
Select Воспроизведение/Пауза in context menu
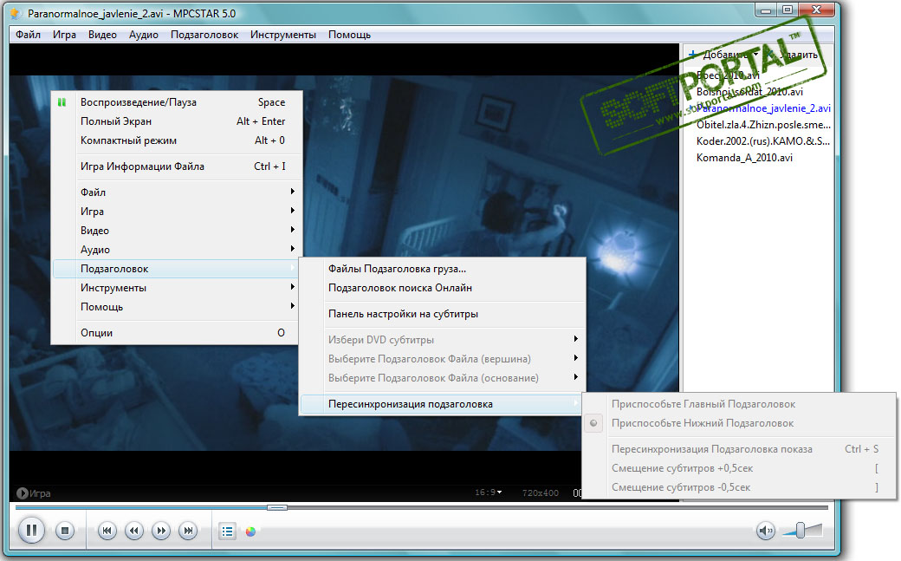(177, 102)
